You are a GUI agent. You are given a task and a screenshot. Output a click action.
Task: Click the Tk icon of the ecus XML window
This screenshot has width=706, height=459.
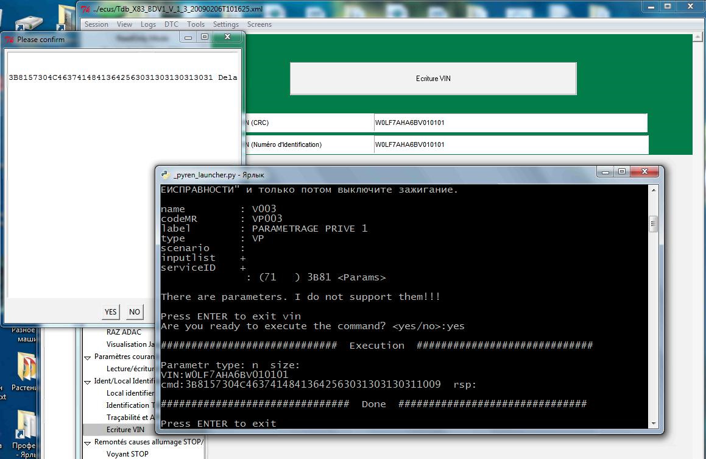[x=85, y=9]
